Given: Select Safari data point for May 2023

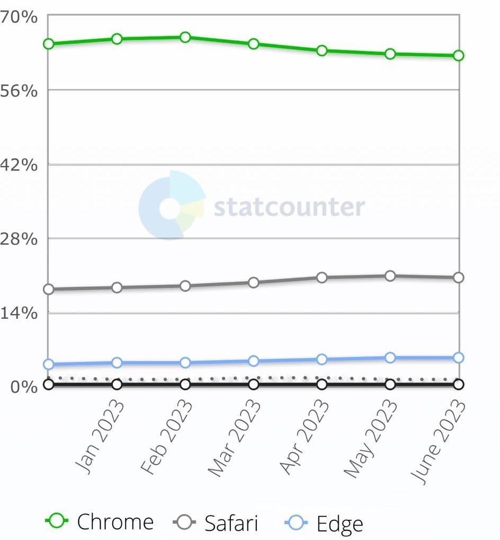Looking at the screenshot, I should point(390,276).
